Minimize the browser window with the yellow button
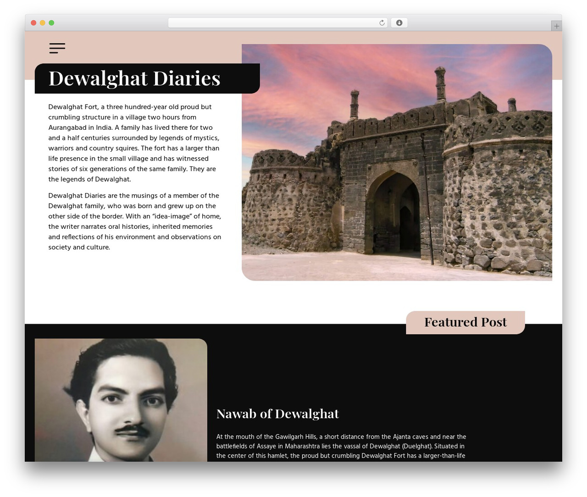The height and width of the screenshot is (497, 587). (42, 23)
